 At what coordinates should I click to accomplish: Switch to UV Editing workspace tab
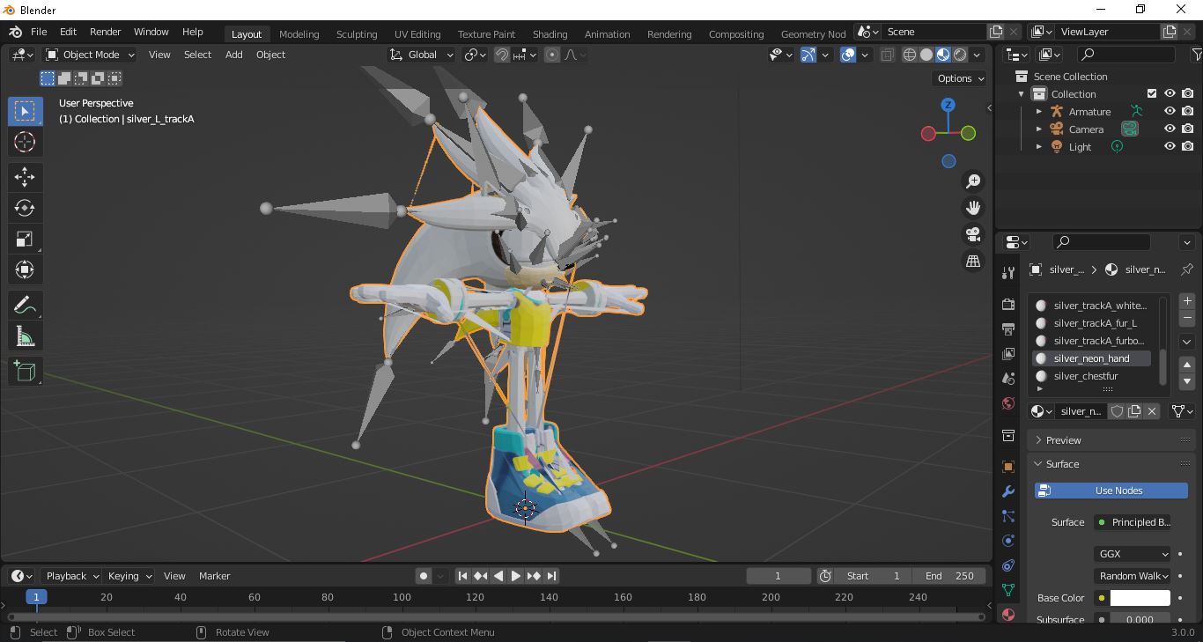click(x=417, y=34)
